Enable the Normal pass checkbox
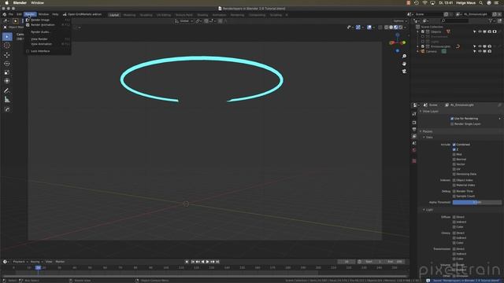This screenshot has width=504, height=283. coord(454,159)
